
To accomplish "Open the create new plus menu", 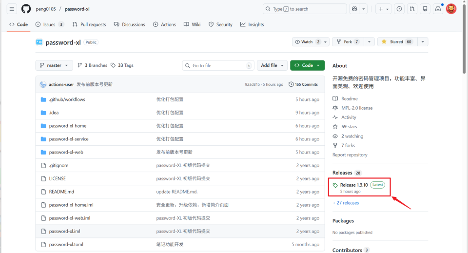I will pos(383,9).
